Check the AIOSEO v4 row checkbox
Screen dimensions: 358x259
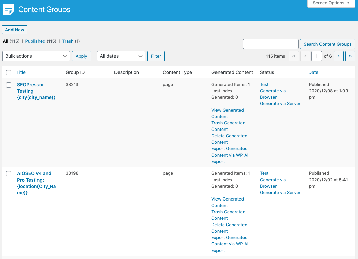point(9,174)
